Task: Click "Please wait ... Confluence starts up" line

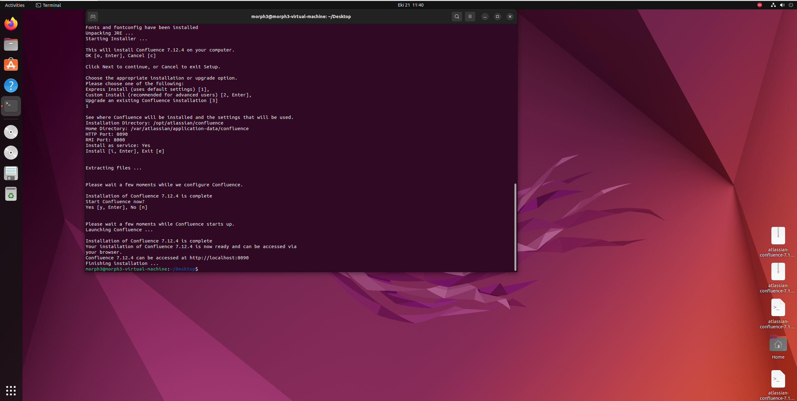Action: point(160,224)
